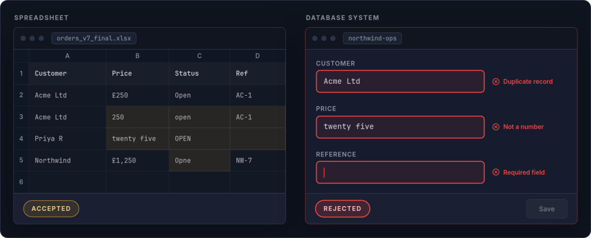The height and width of the screenshot is (238, 591).
Task: Select the Northwind cell
Action: click(67, 161)
